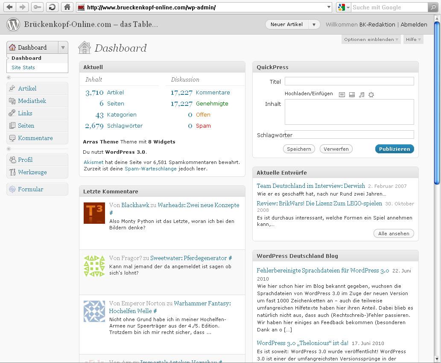Click the media icon beside Mediathek
This screenshot has width=441, height=363.
(x=12, y=101)
